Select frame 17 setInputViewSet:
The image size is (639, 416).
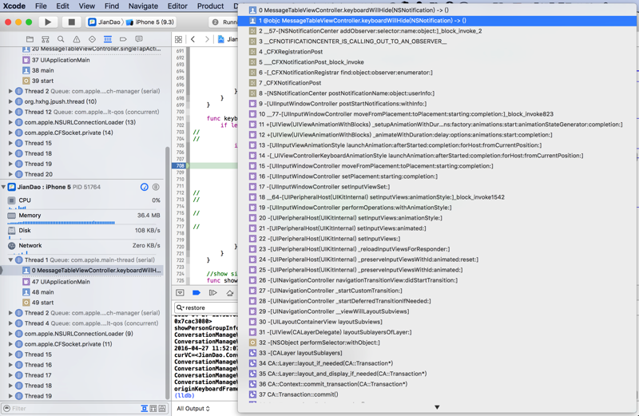(x=437, y=187)
